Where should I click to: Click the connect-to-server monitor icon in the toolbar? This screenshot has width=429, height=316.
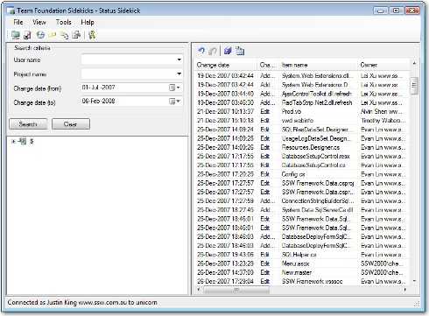16,35
